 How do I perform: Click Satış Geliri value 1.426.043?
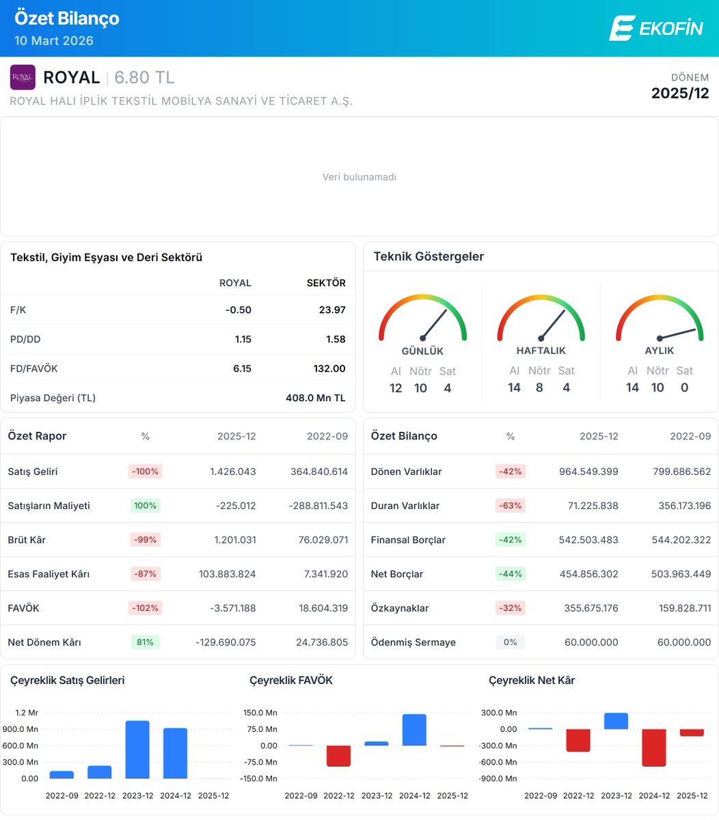point(233,471)
